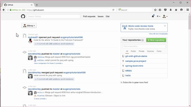The height and width of the screenshot is (107, 191).
Task: Dismiss the More code review tools banner
Action: click(x=165, y=26)
